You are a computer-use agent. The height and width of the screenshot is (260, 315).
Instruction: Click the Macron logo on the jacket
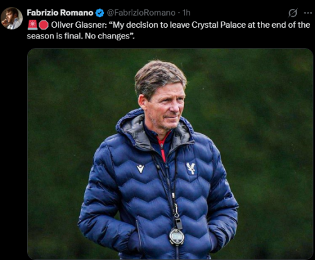pos(140,168)
